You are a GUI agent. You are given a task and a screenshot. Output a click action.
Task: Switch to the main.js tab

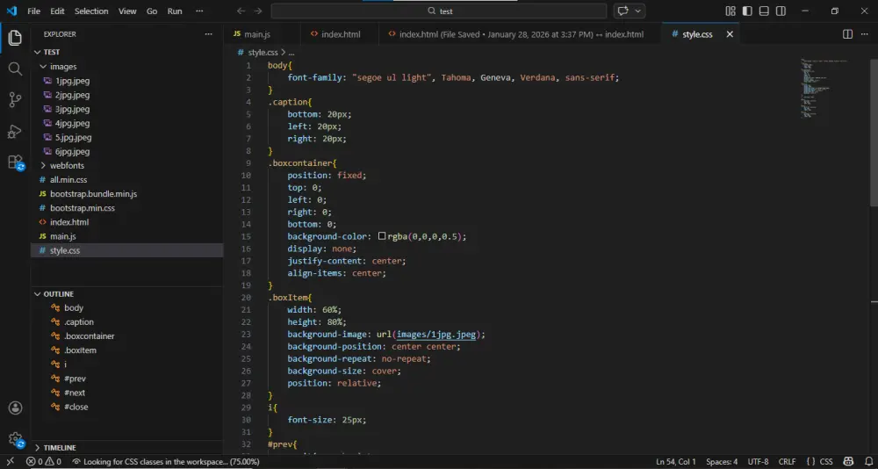point(262,34)
